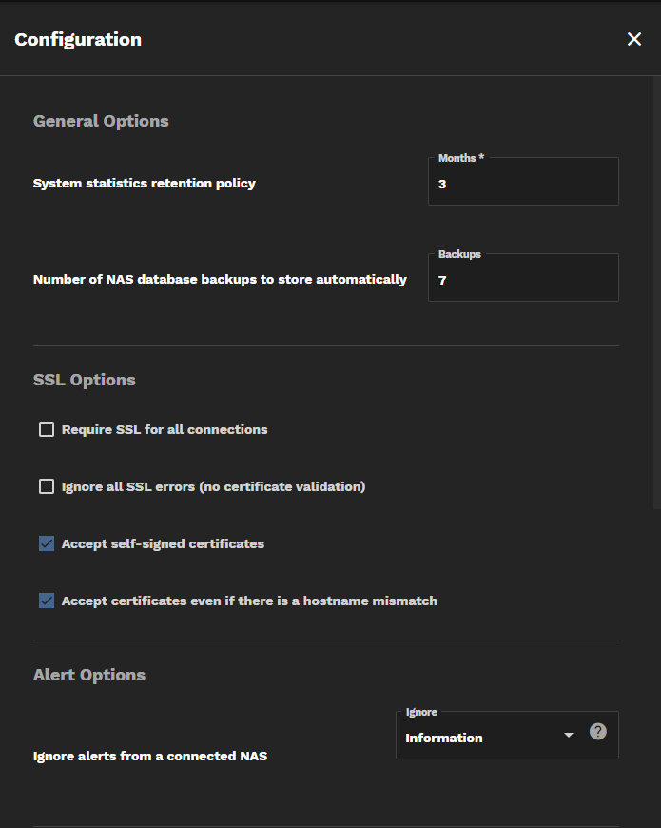Click the Alert Options section heading
Screen dimensions: 661x828
pyautogui.click(x=89, y=675)
